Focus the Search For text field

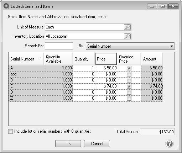tap(59, 46)
